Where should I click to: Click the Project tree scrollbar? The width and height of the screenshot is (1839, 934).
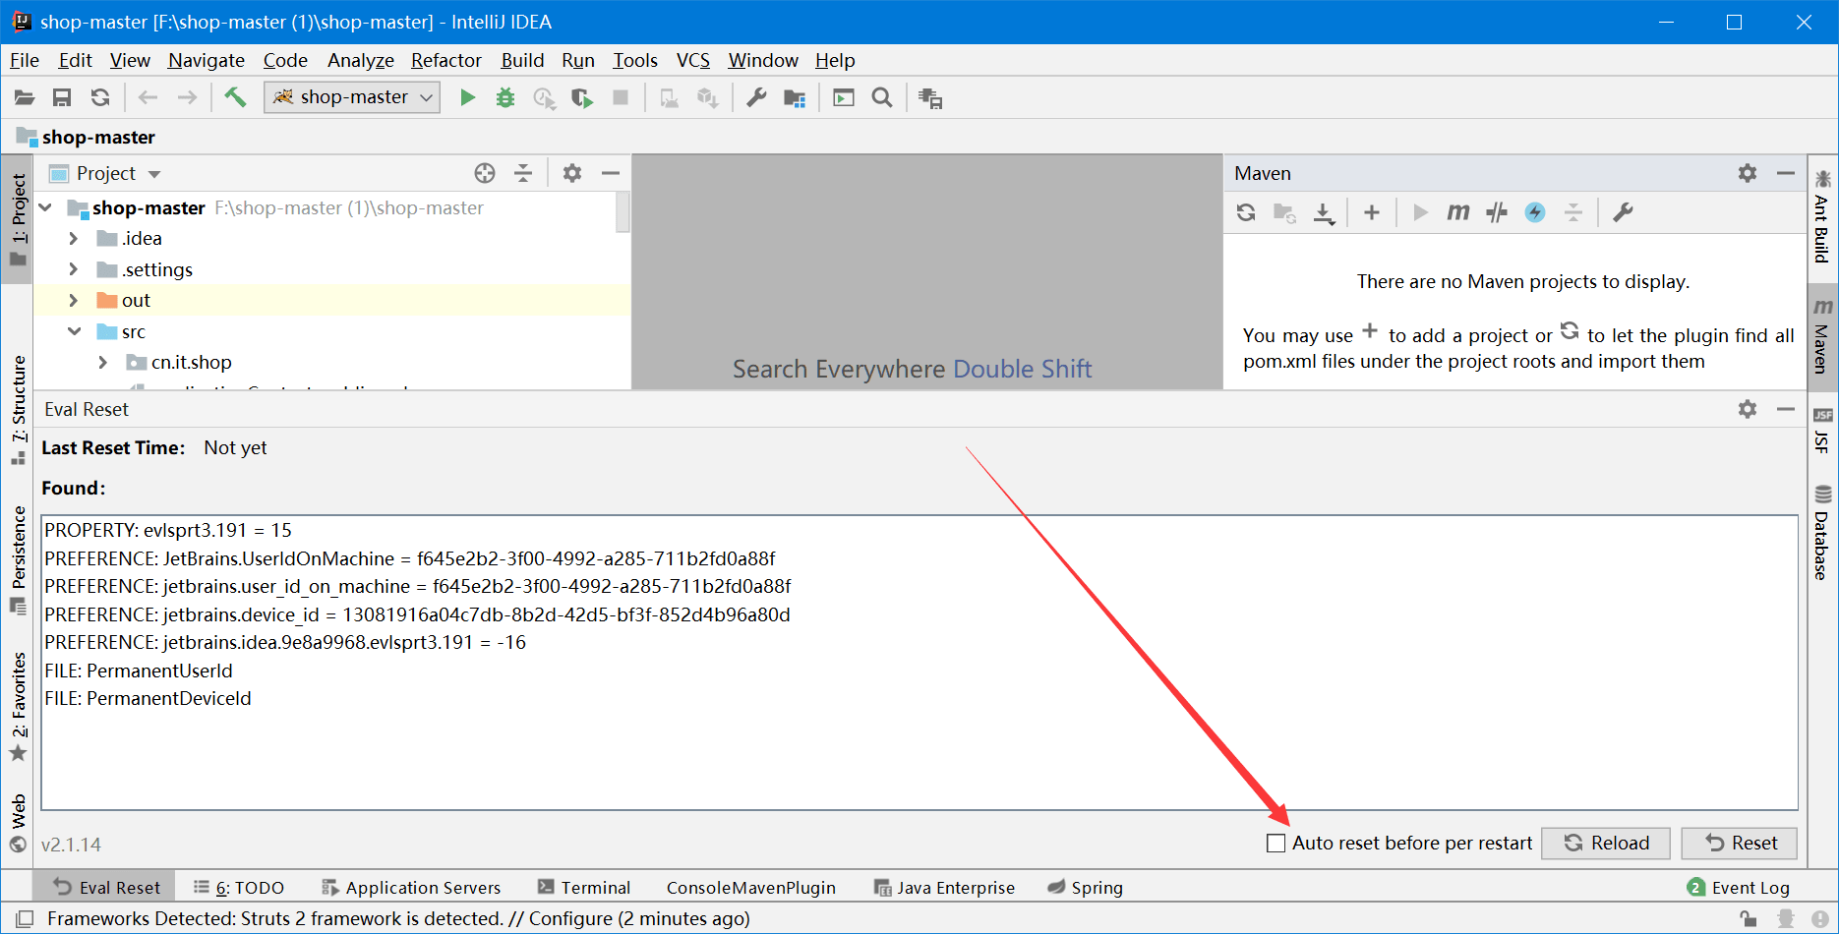(x=623, y=212)
